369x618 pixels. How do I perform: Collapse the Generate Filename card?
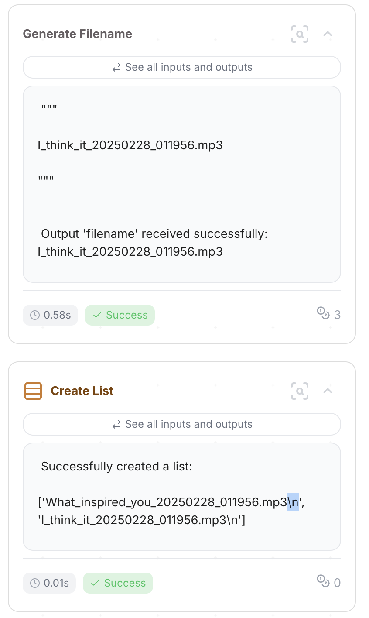[328, 34]
